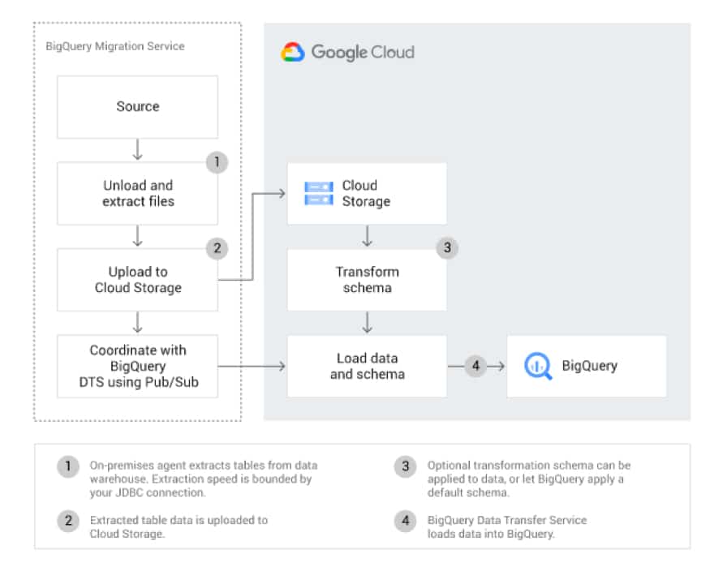Click Coordinate with BigQuery DTS box

tap(137, 367)
